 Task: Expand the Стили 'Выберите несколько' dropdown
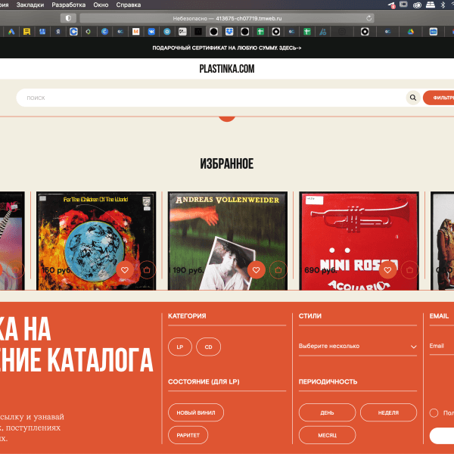tap(357, 347)
